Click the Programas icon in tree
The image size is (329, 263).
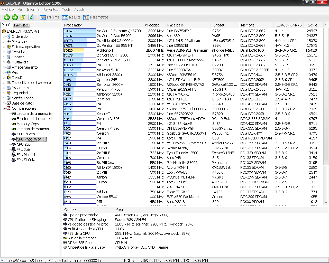[9, 88]
